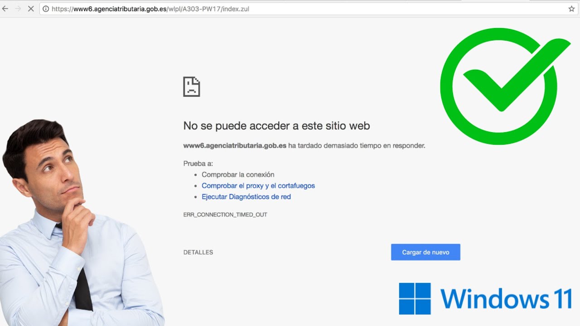
Task: Click the forward navigation arrow
Action: [x=18, y=9]
